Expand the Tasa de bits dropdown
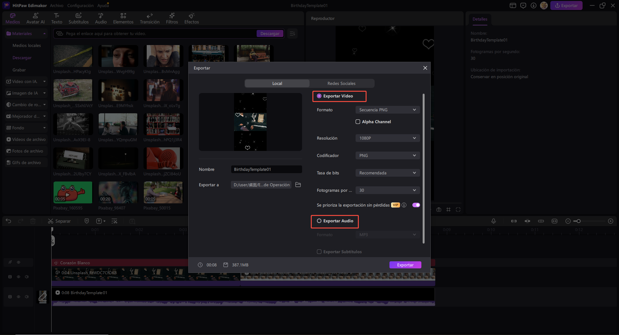 click(x=388, y=173)
